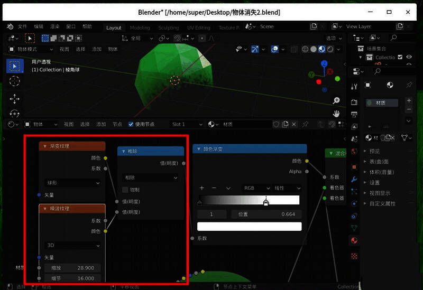Open the 球形 gradient type dropdown
The width and height of the screenshot is (423, 290).
(73, 183)
